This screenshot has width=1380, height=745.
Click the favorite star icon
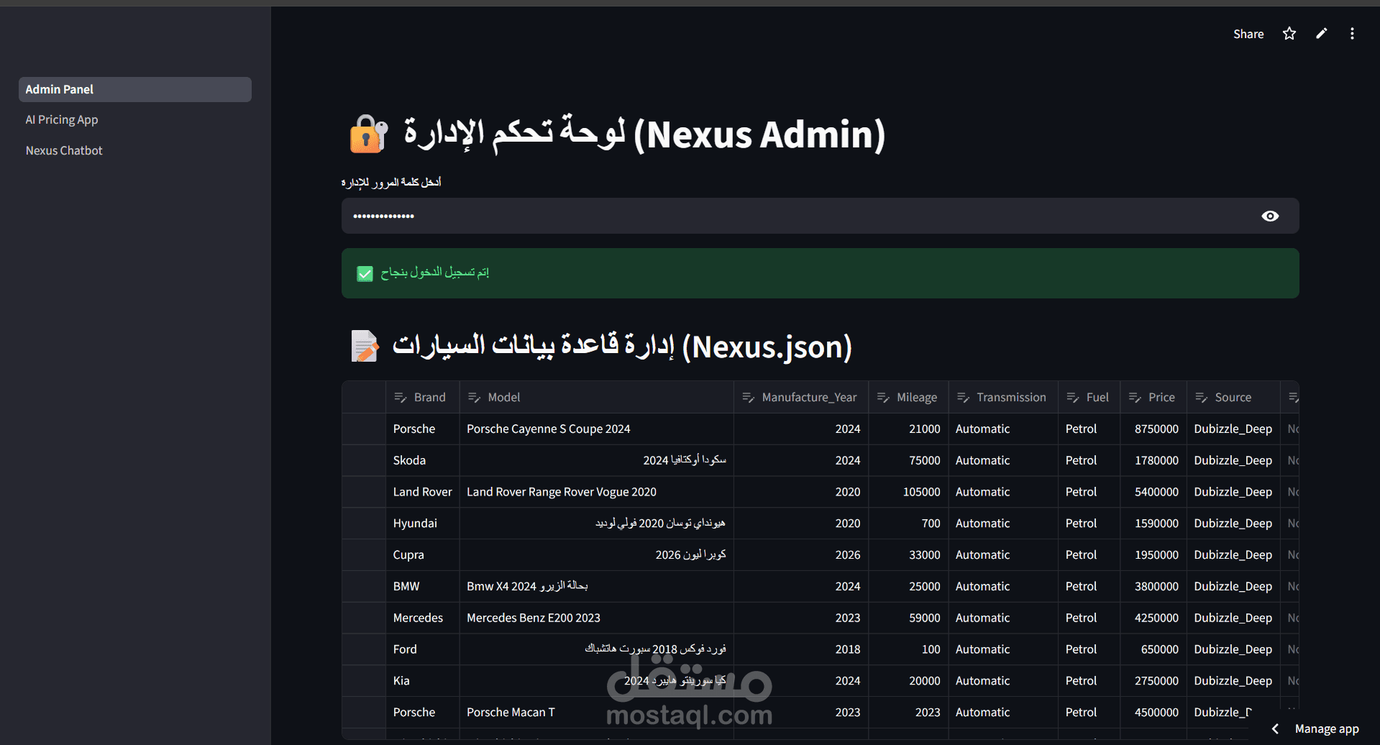point(1289,34)
